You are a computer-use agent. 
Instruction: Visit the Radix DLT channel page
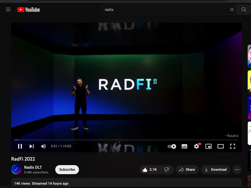[33, 167]
